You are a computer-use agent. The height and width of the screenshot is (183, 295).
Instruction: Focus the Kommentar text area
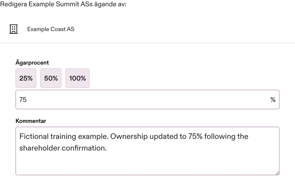pos(147,151)
